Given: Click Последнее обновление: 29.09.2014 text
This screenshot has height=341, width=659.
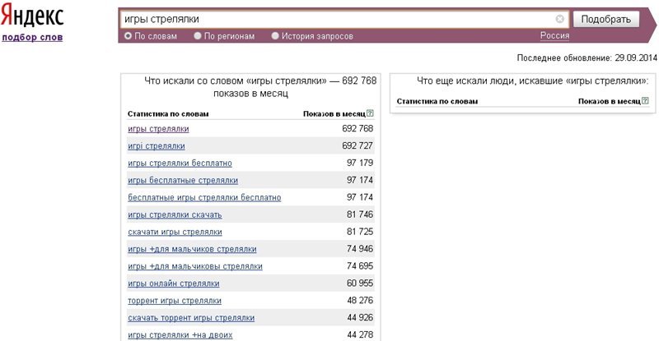Looking at the screenshot, I should coord(587,58).
